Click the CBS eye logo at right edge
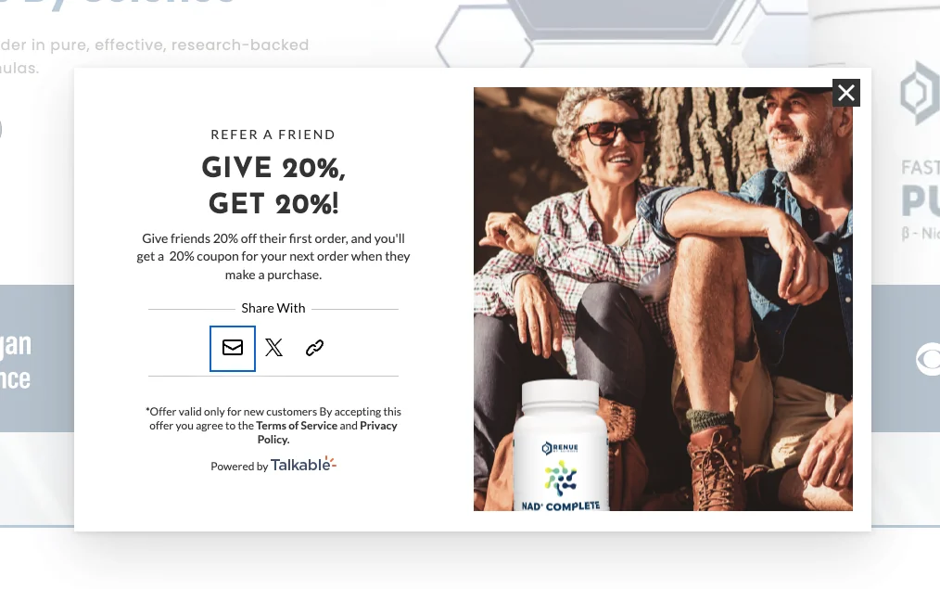This screenshot has width=940, height=589. (x=928, y=359)
